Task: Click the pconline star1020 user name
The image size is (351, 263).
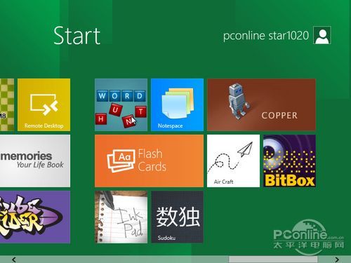Action: click(x=266, y=36)
